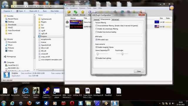Click Burn in Explorer toolbar

45,11
